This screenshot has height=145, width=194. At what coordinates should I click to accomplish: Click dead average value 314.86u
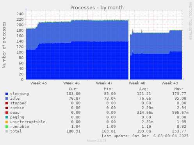coord(145,113)
